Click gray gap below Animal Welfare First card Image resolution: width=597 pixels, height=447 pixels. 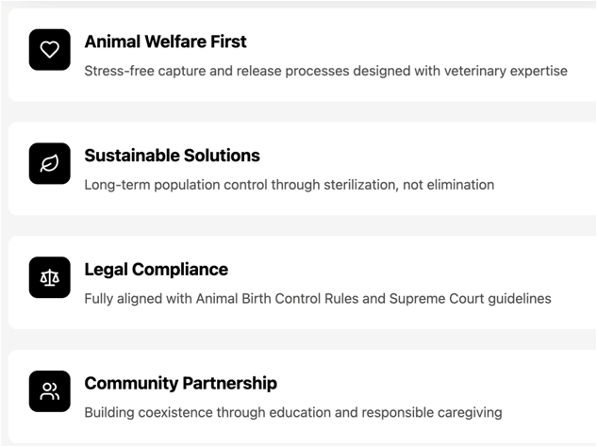[x=298, y=111]
